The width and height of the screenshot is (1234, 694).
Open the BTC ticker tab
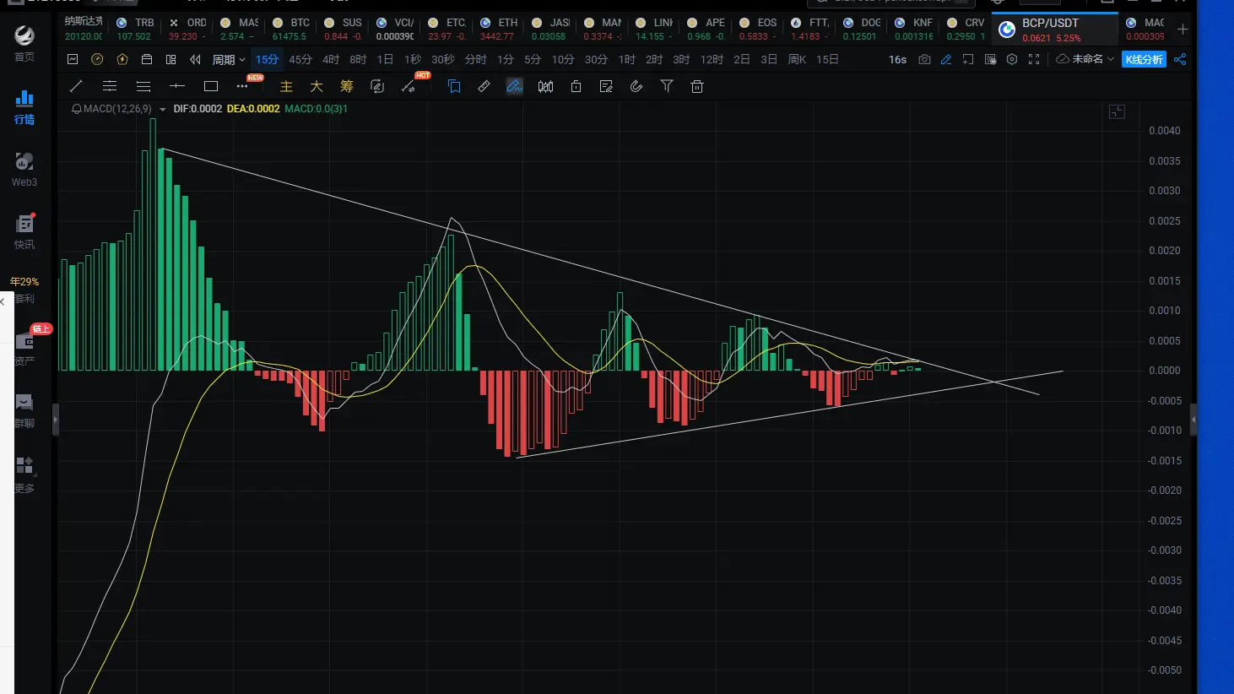pyautogui.click(x=290, y=29)
